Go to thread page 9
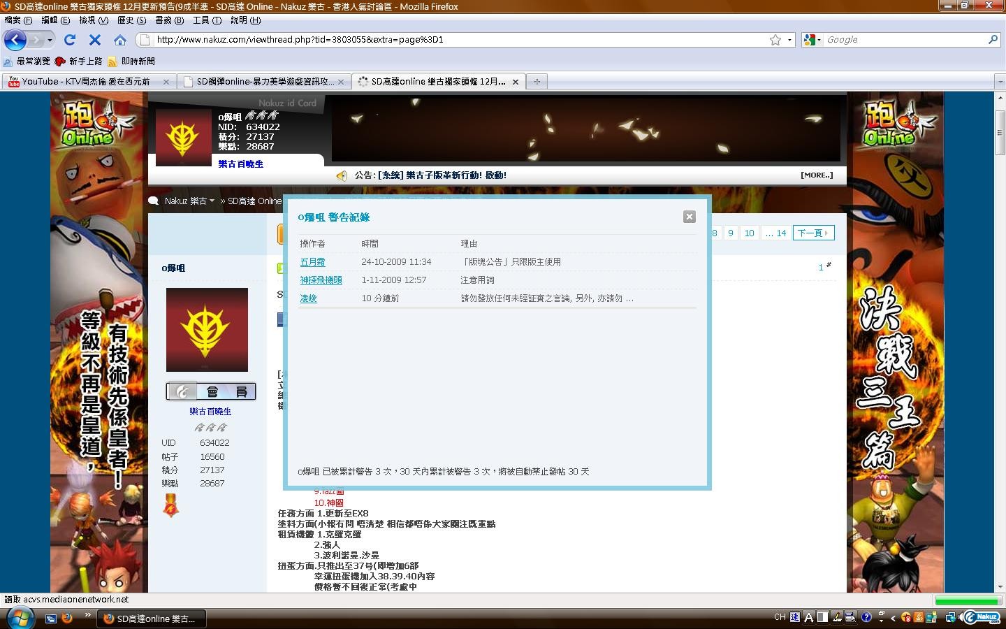Viewport: 1006px width, 629px height. 731,233
